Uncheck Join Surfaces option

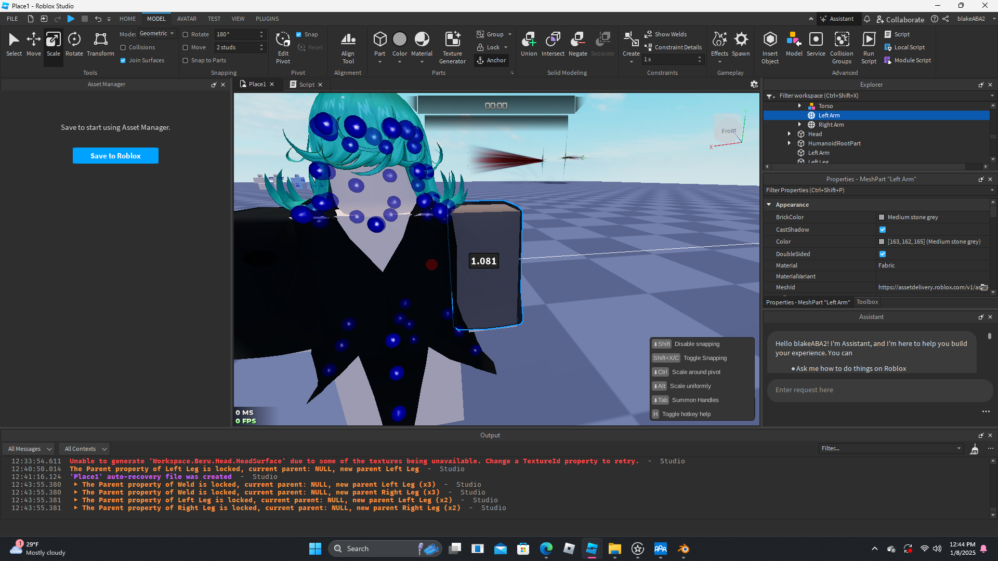123,60
